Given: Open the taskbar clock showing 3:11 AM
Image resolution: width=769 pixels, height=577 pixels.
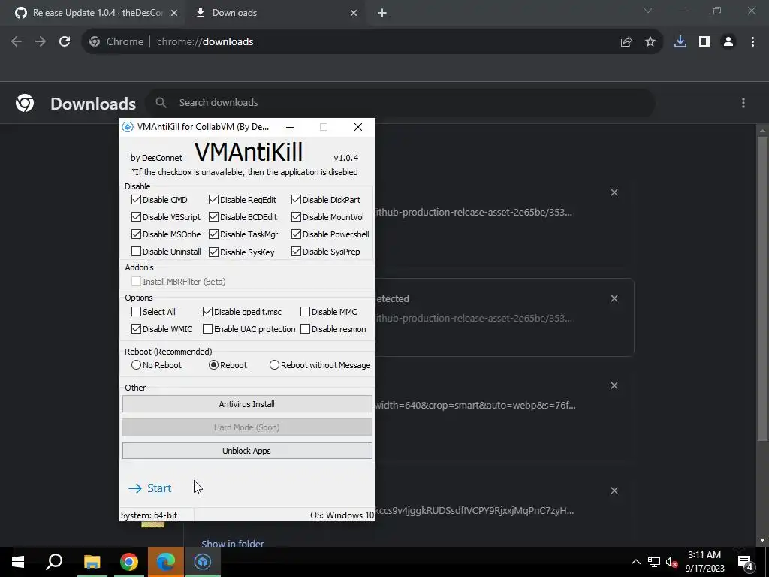Looking at the screenshot, I should click(704, 562).
